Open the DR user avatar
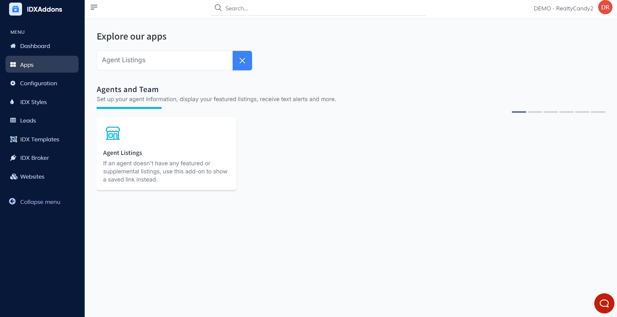617x317 pixels. pos(605,7)
